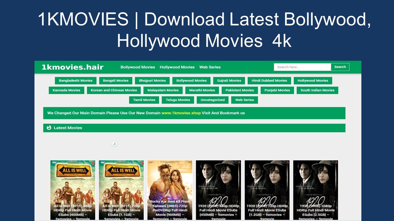Click the green Search button
The image size is (394, 221).
pos(340,67)
